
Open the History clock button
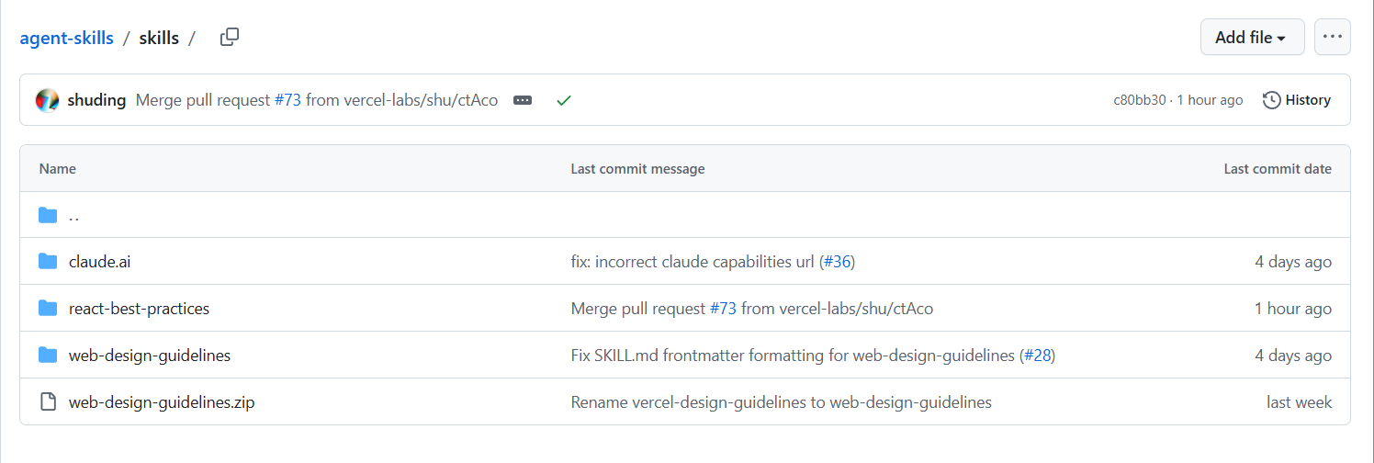click(x=1297, y=100)
